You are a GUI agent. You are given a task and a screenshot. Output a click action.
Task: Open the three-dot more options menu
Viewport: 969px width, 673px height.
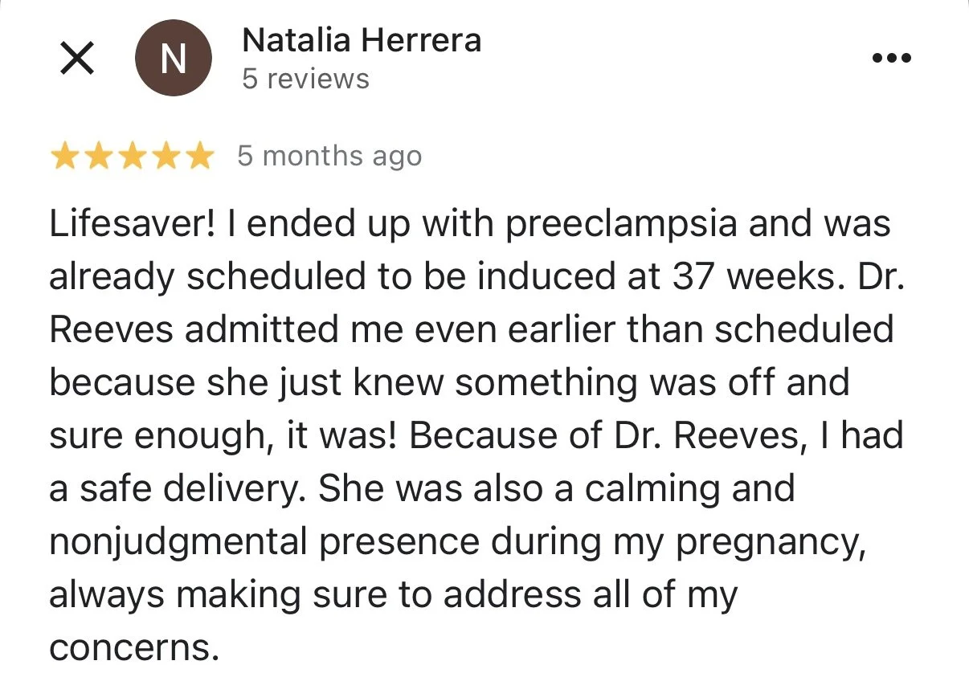892,58
